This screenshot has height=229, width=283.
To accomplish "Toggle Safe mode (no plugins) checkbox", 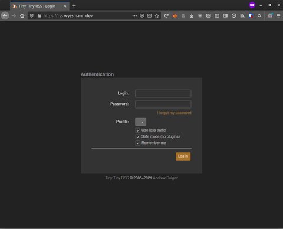I will pos(138,136).
